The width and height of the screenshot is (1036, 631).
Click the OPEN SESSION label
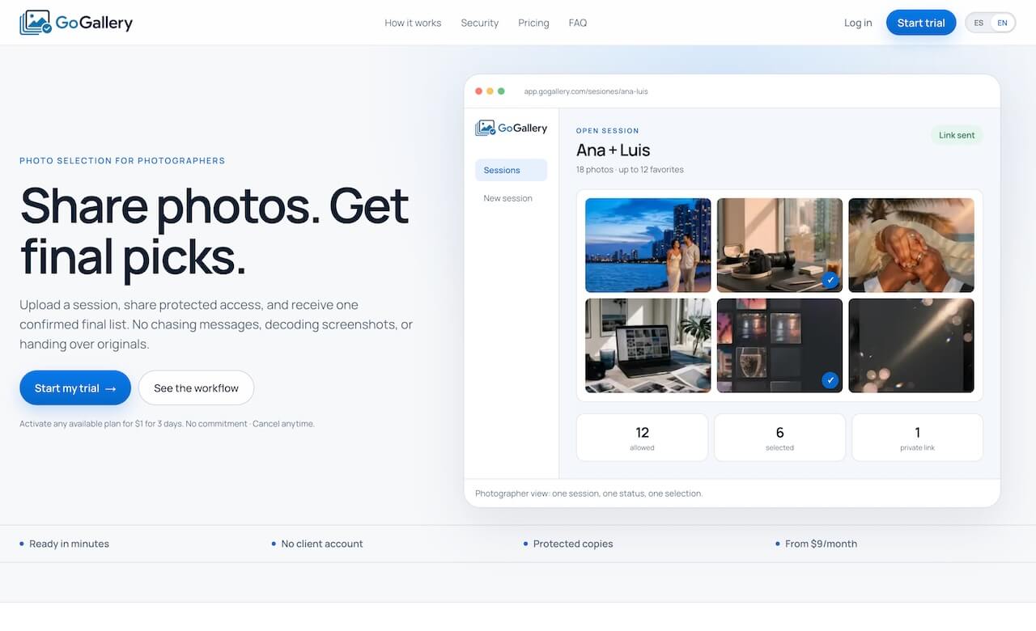(608, 130)
